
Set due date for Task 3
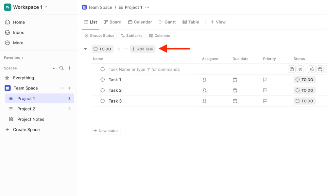pyautogui.click(x=235, y=101)
